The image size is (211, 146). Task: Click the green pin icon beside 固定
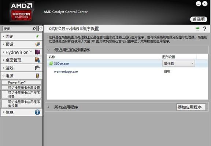click(37, 36)
